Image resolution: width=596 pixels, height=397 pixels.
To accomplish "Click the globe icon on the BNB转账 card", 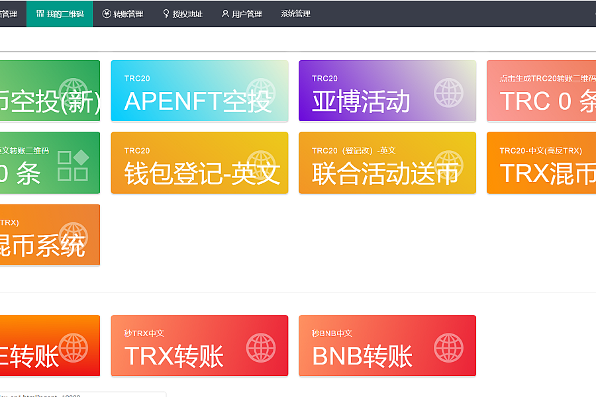I will tap(448, 347).
